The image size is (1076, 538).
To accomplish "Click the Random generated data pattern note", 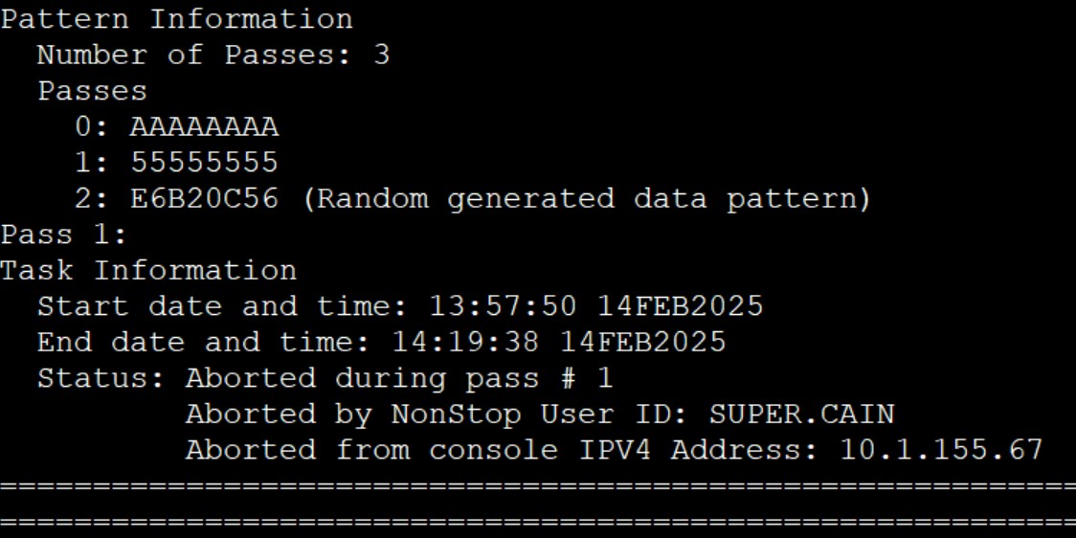I will click(x=586, y=200).
